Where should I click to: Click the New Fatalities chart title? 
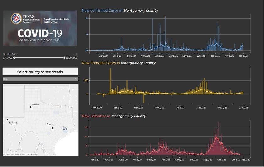coord(114,116)
